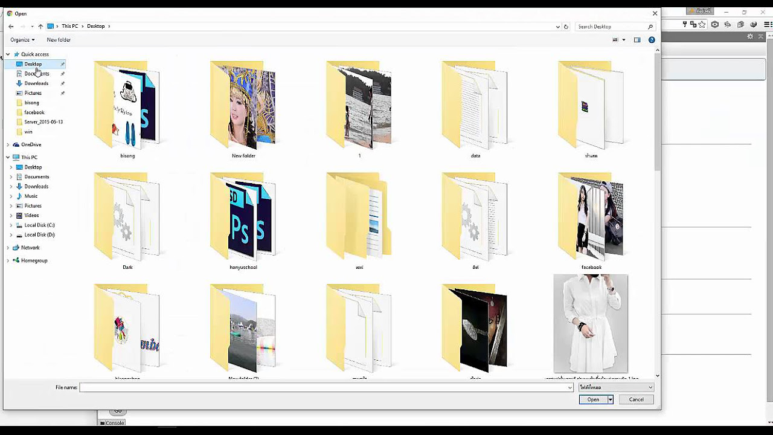Expand the Homegroup tree node
Viewport: 773px width, 435px height.
click(x=8, y=261)
